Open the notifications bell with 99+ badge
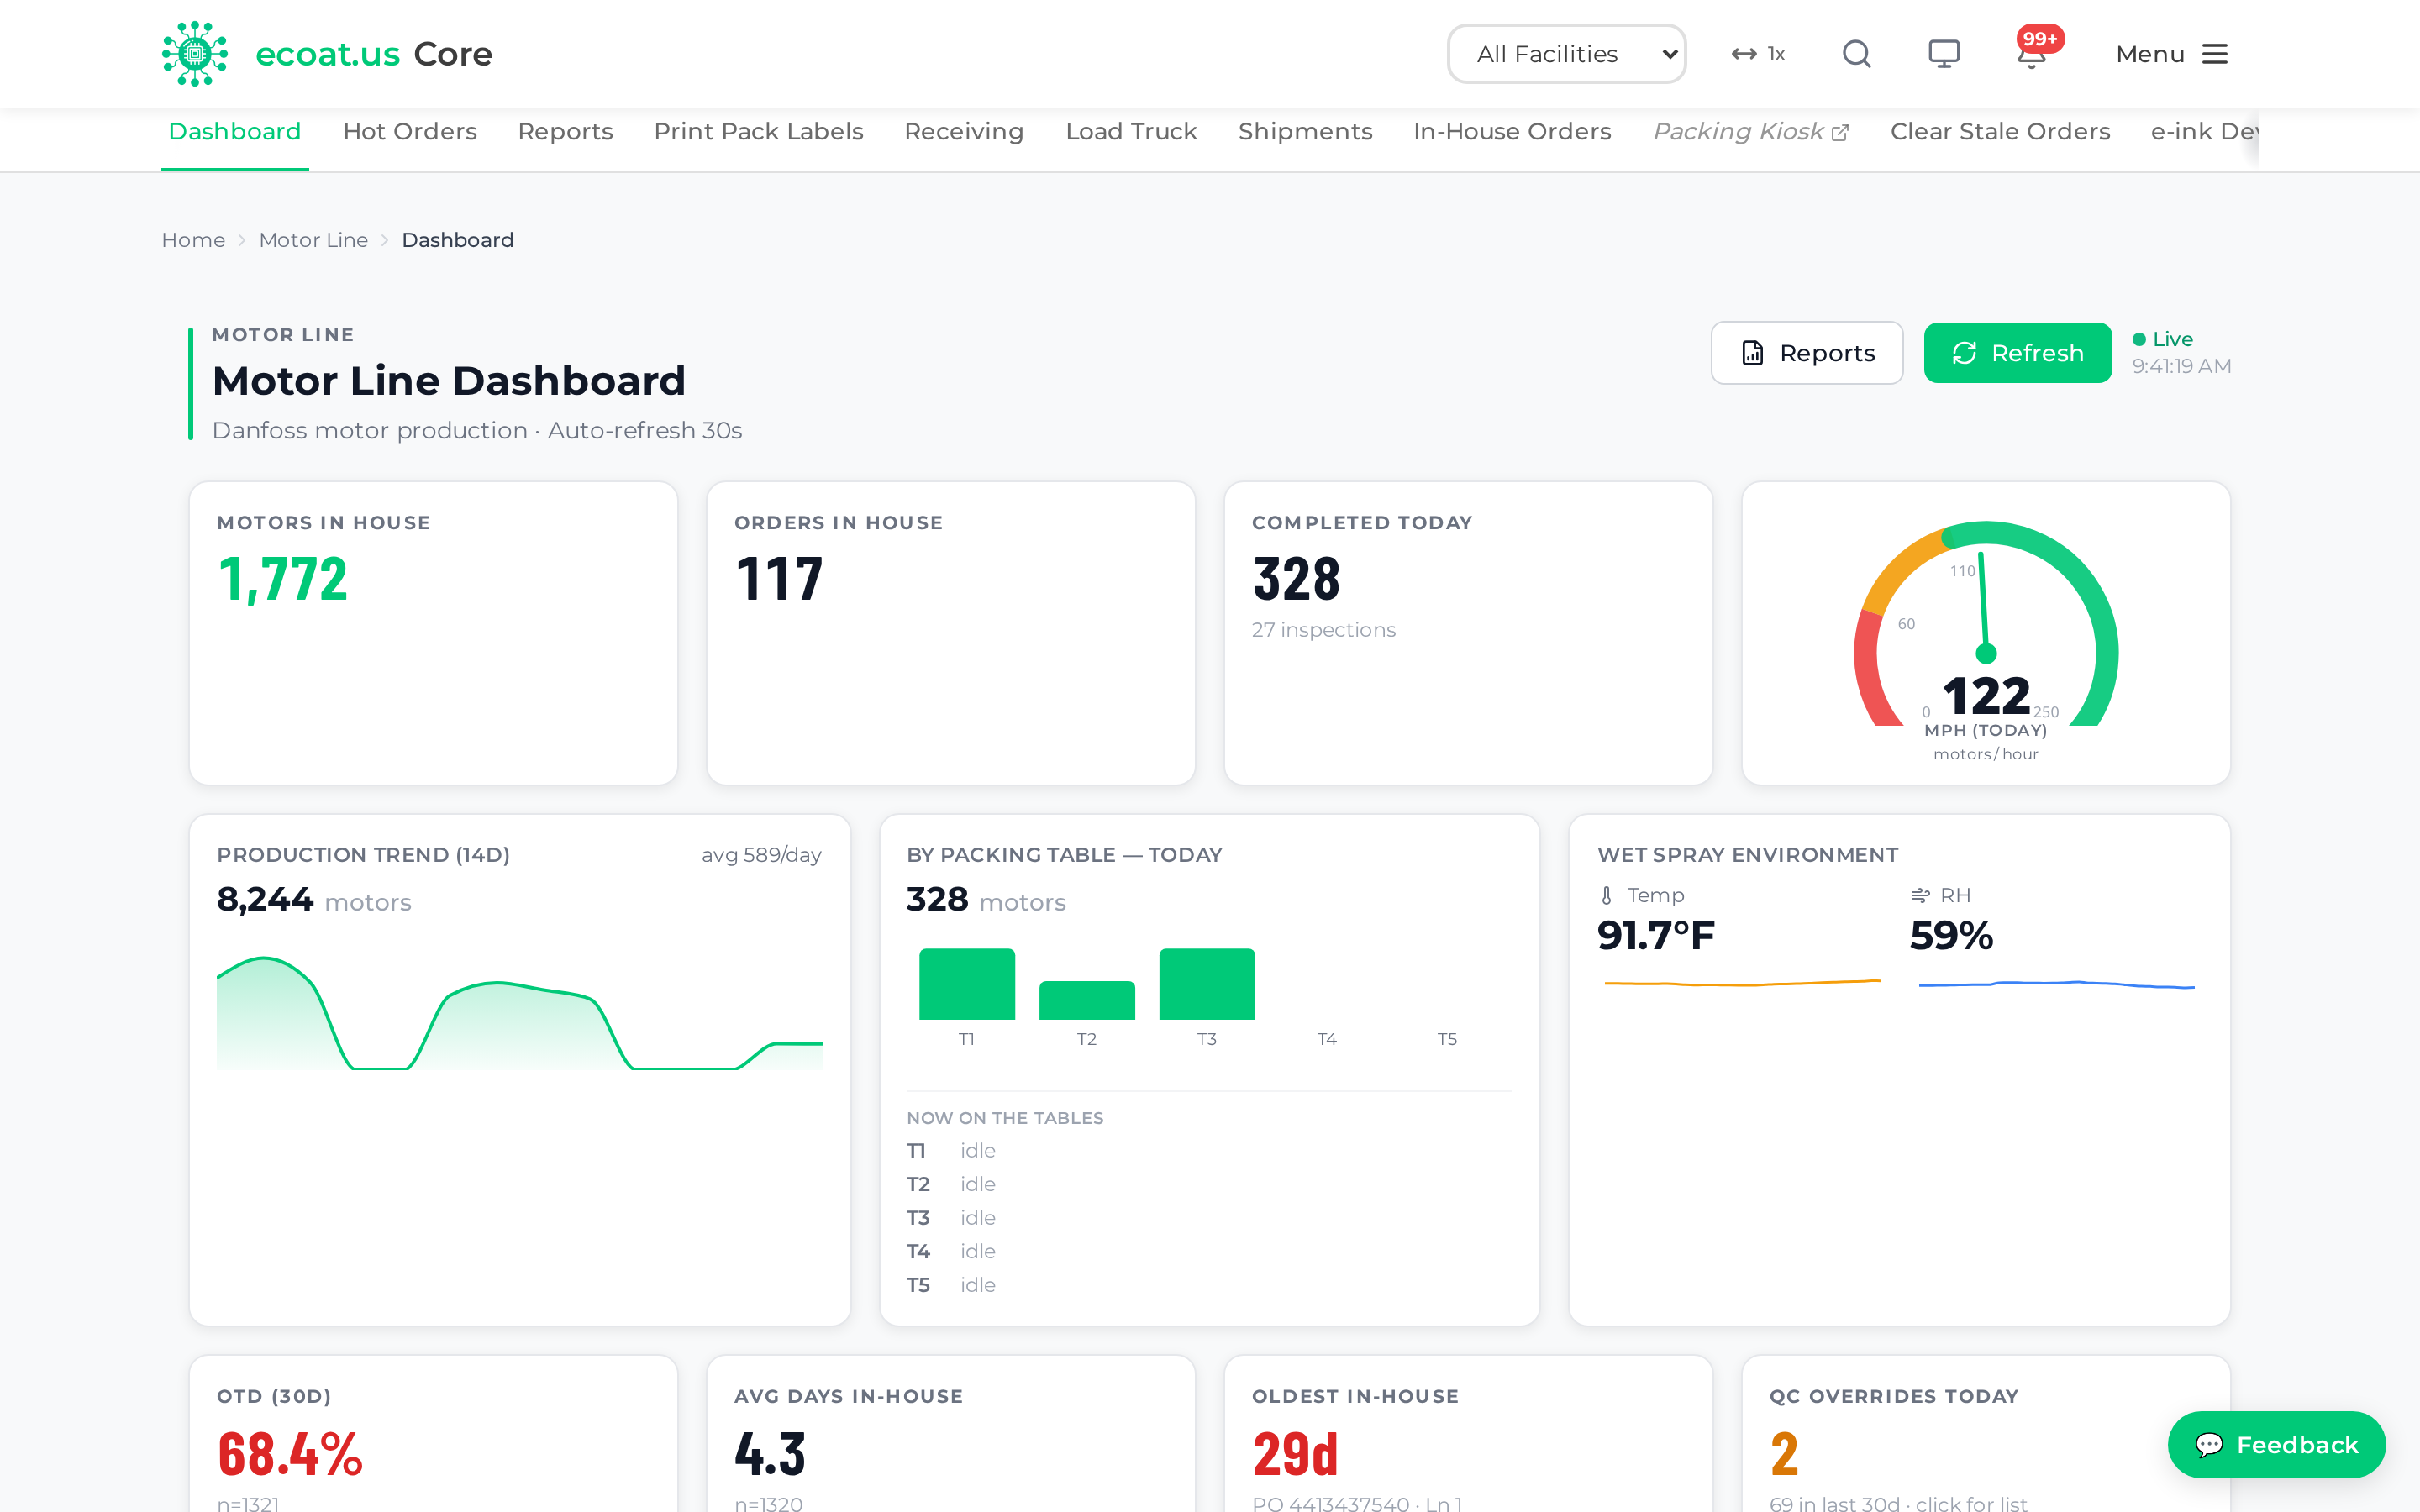Screen dimensions: 2420x1512 (x=2032, y=52)
